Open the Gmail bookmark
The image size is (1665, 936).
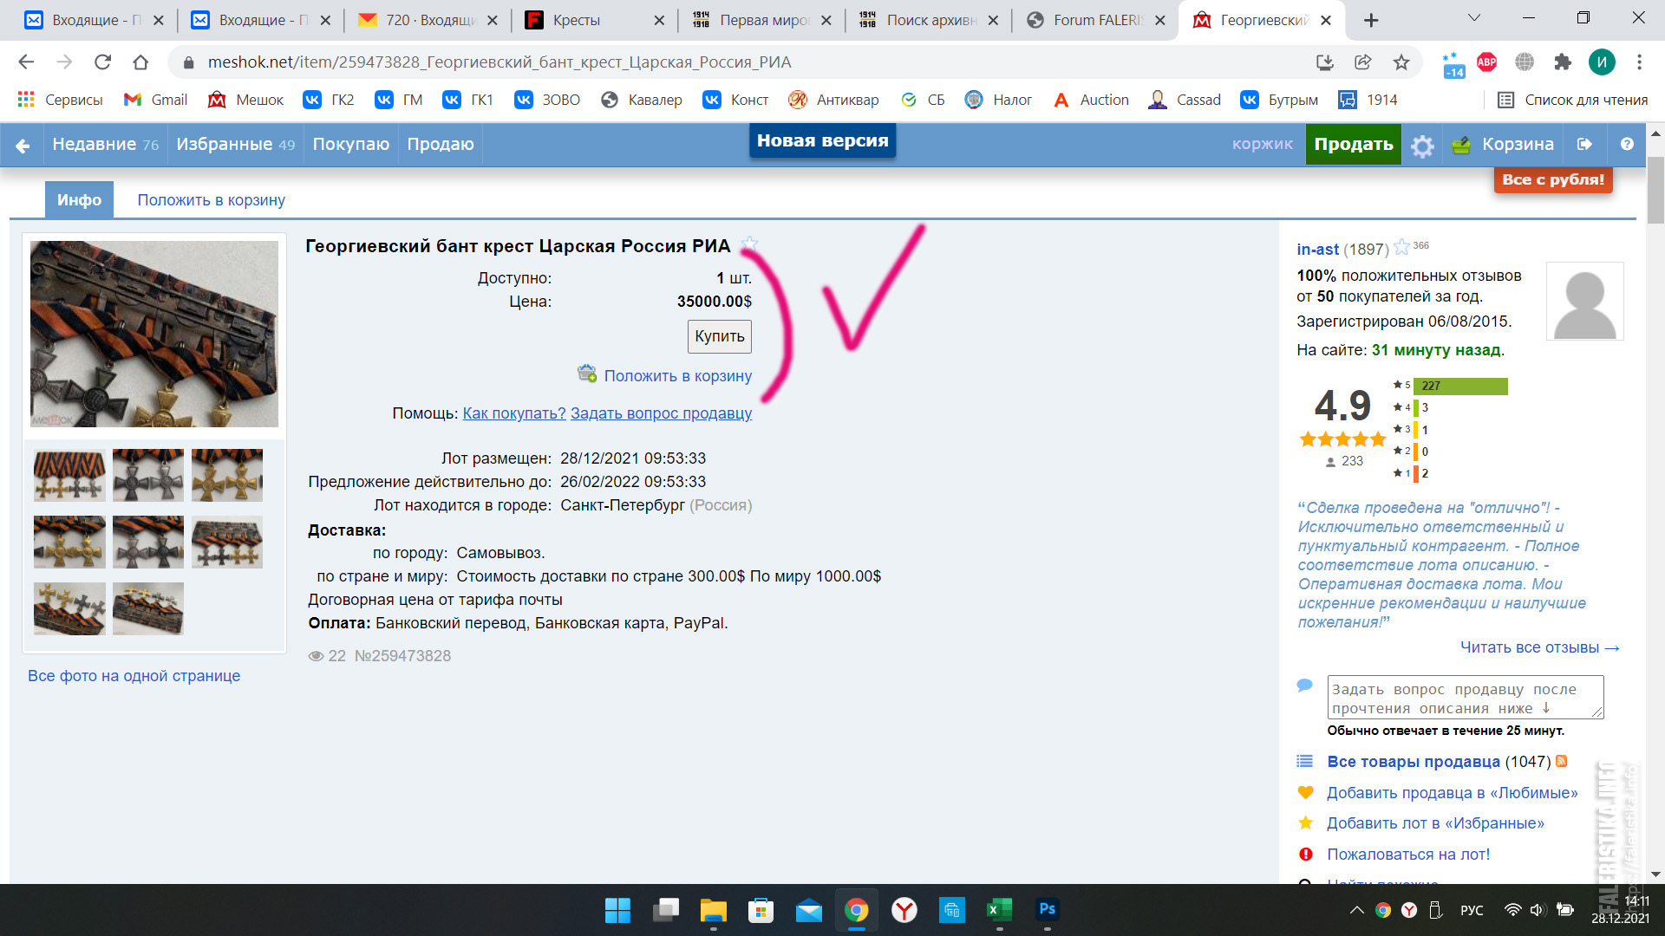[x=156, y=100]
